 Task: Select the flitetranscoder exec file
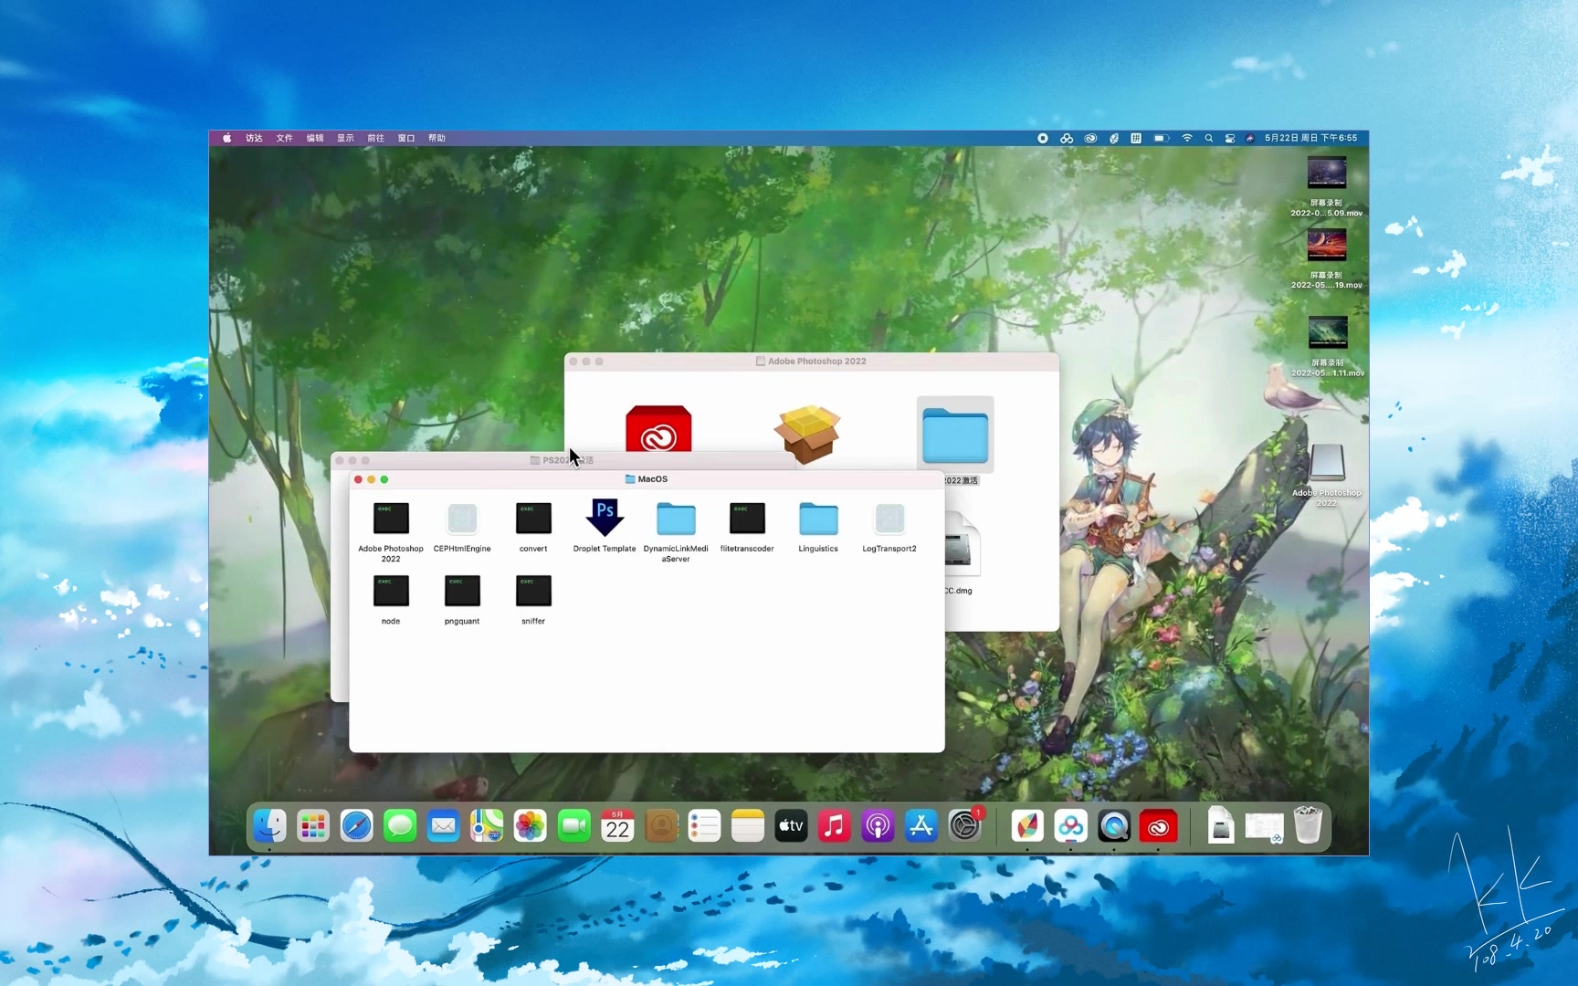pyautogui.click(x=747, y=519)
